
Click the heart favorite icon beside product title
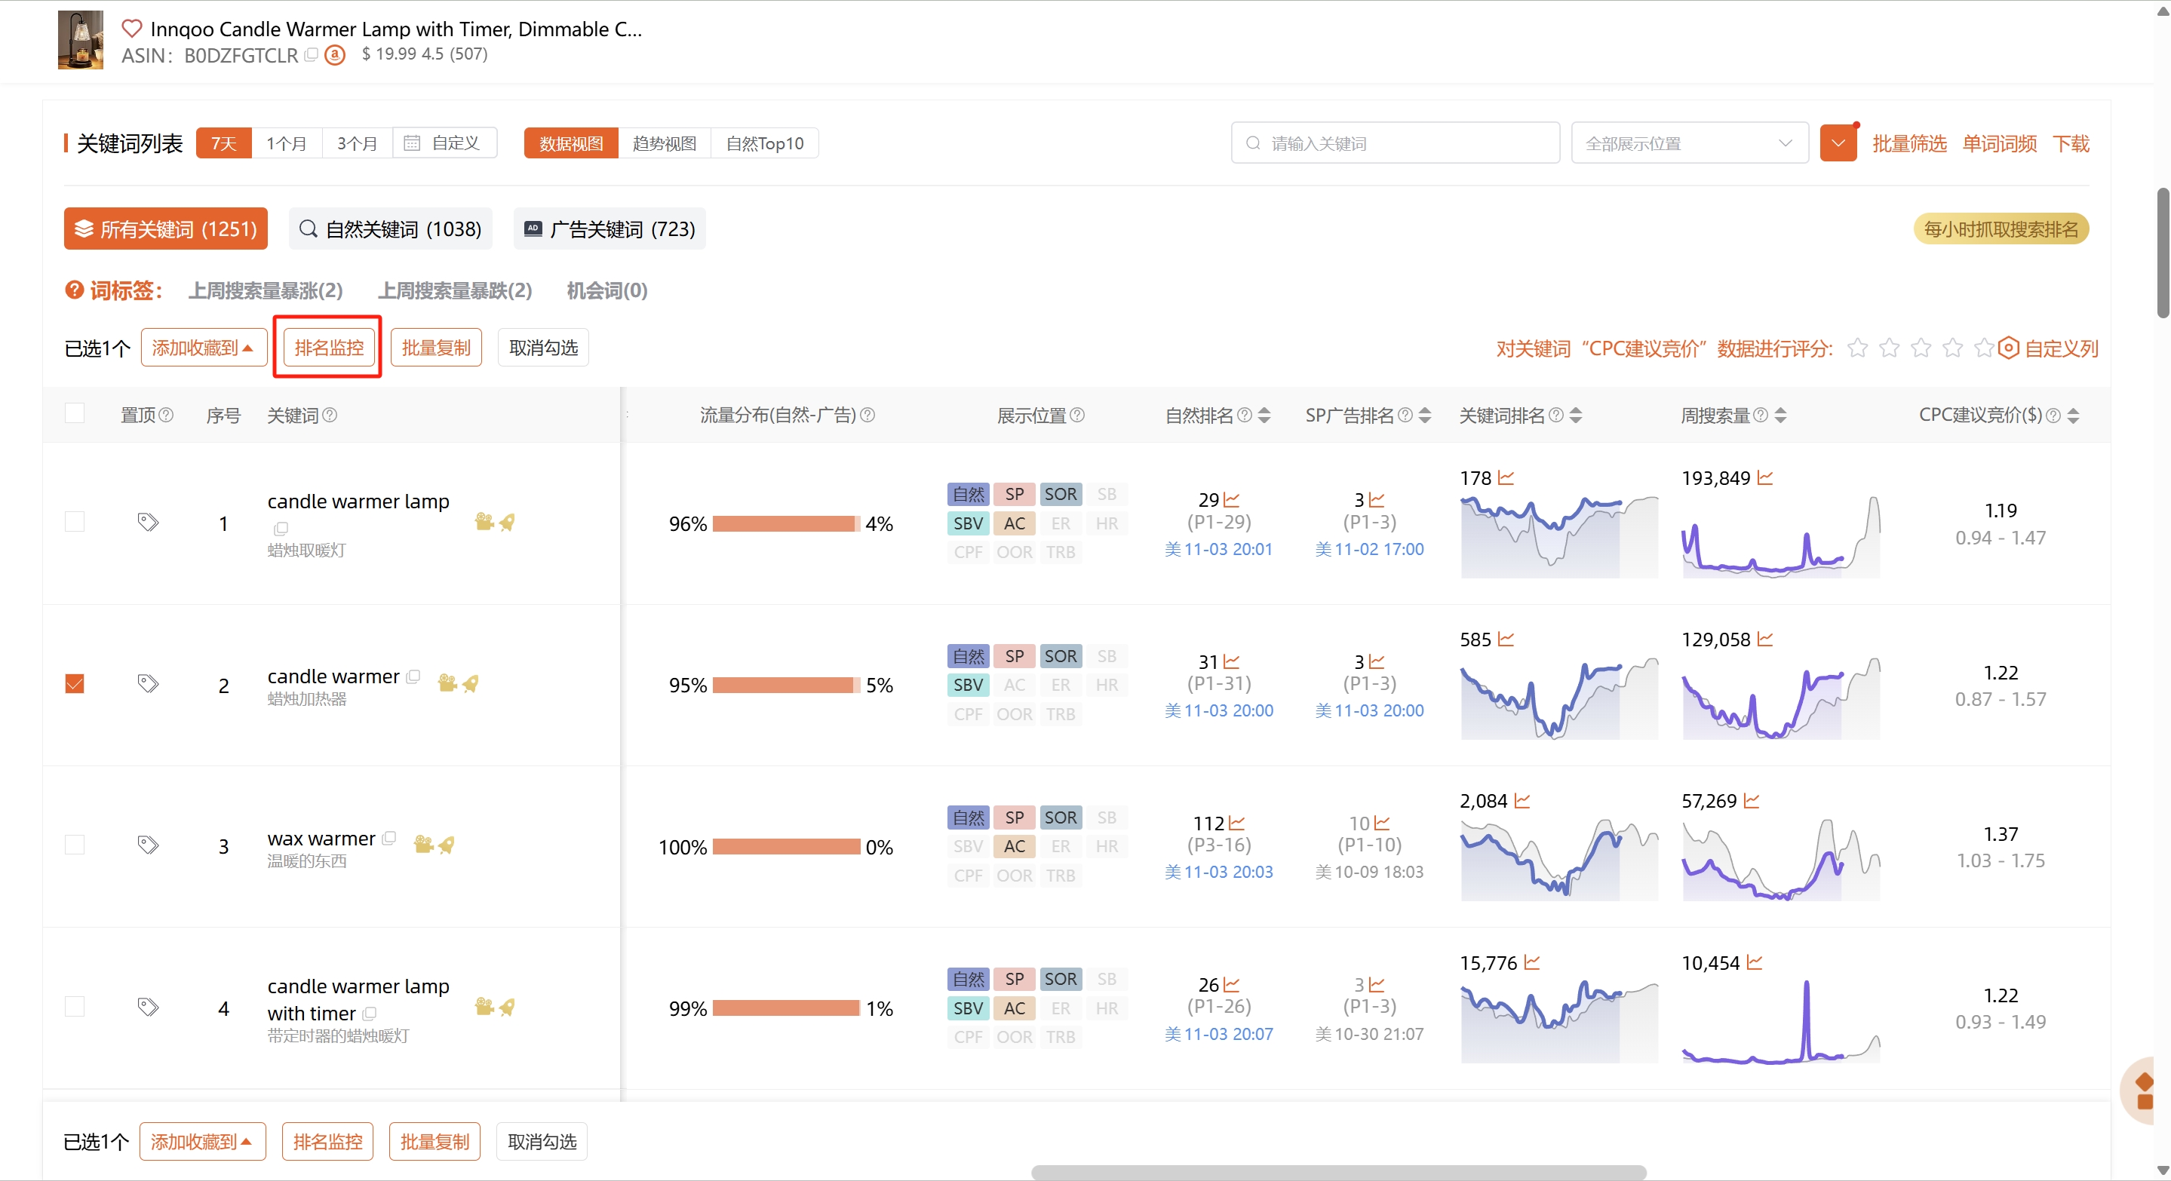pos(131,29)
